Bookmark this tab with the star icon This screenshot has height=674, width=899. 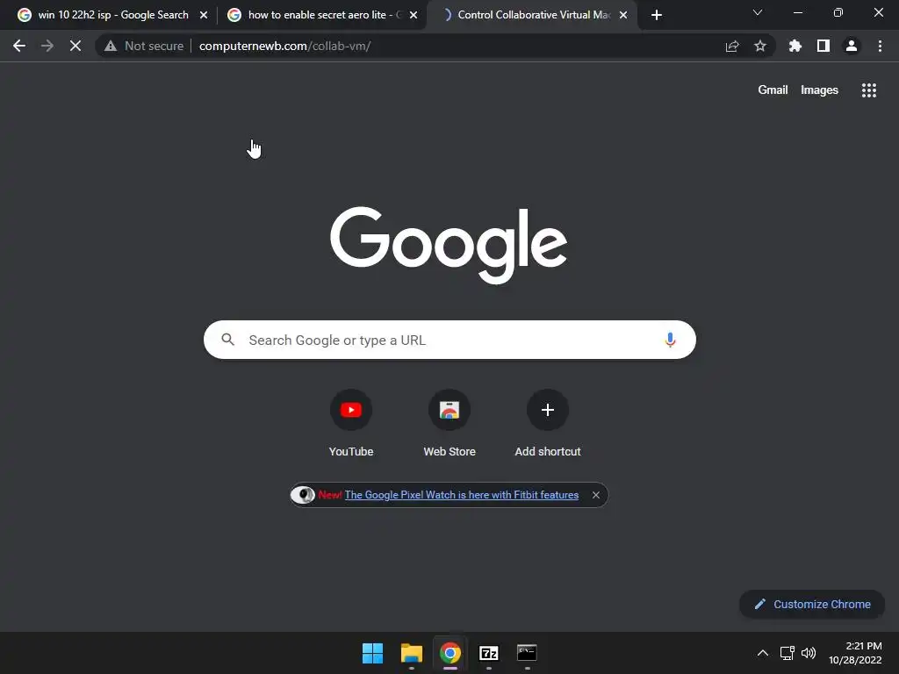tap(760, 46)
